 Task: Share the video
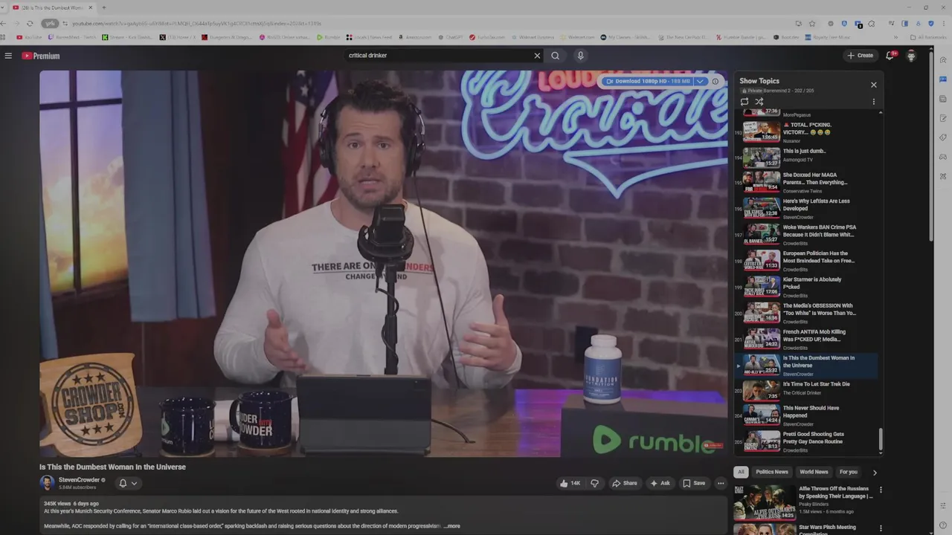(625, 483)
